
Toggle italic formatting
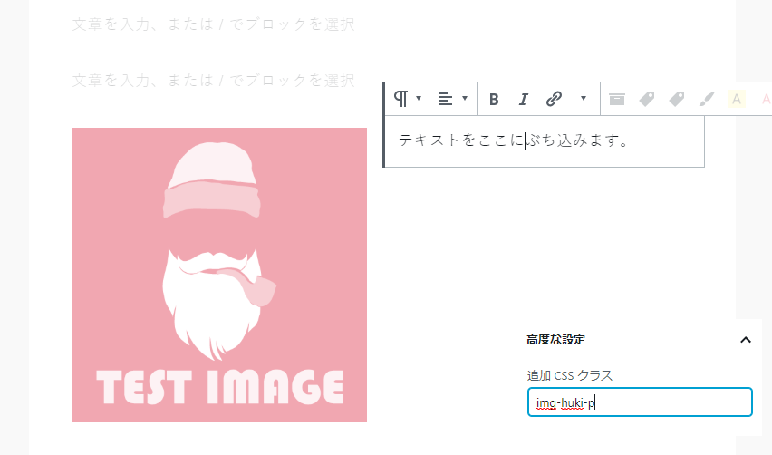[x=524, y=99]
